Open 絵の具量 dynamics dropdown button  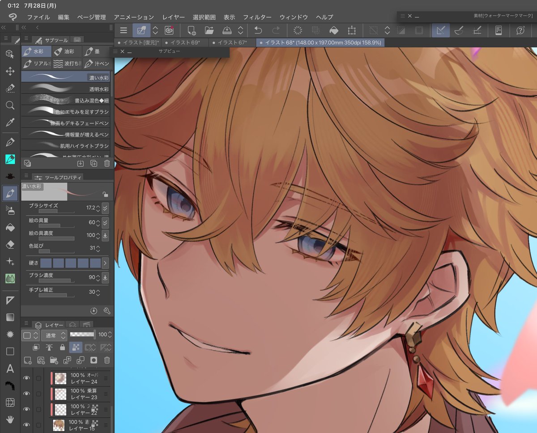(x=105, y=222)
